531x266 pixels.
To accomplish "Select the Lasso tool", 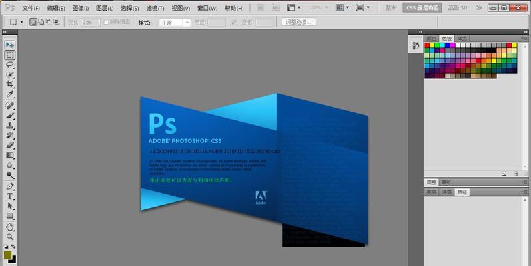I will pyautogui.click(x=10, y=65).
